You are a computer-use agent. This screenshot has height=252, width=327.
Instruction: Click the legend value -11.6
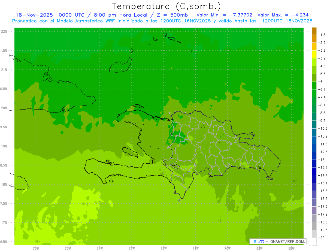tap(322, 144)
